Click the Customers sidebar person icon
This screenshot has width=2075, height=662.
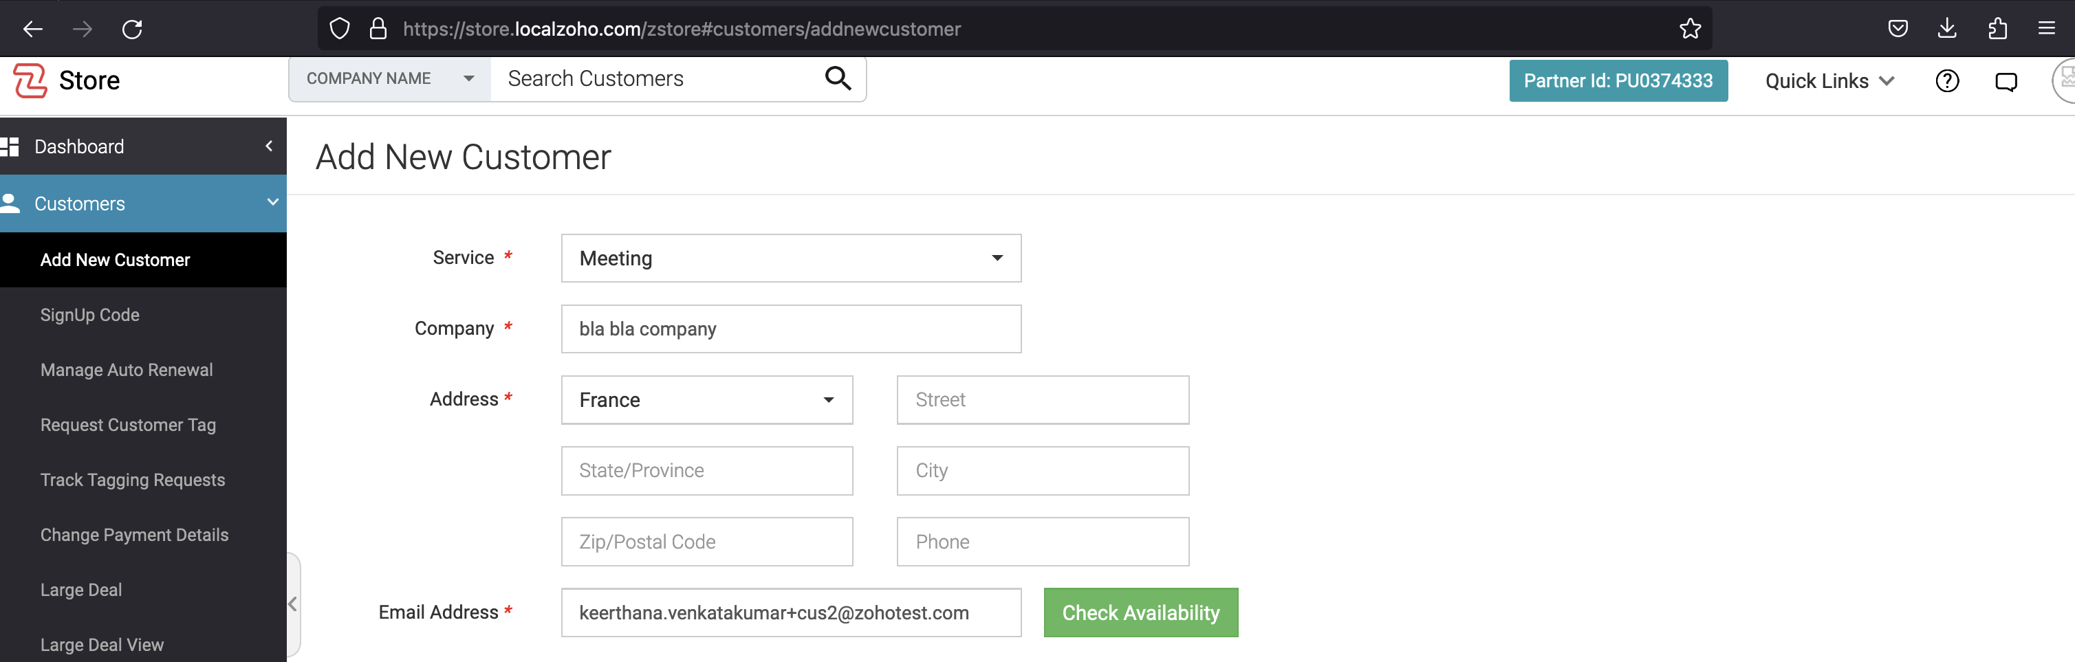pos(11,203)
